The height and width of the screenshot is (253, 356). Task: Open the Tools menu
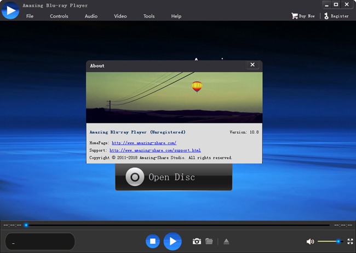149,16
